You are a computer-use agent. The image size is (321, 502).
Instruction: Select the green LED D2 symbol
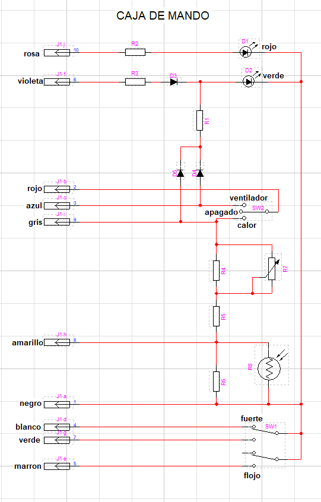click(x=249, y=82)
